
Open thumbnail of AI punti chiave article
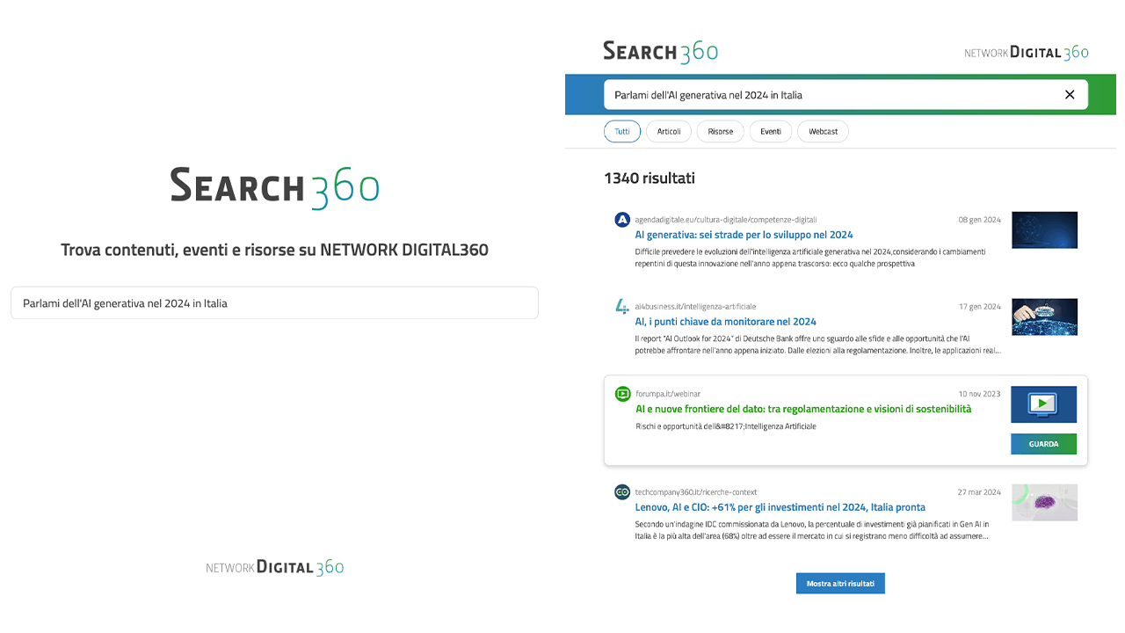pyautogui.click(x=1044, y=317)
